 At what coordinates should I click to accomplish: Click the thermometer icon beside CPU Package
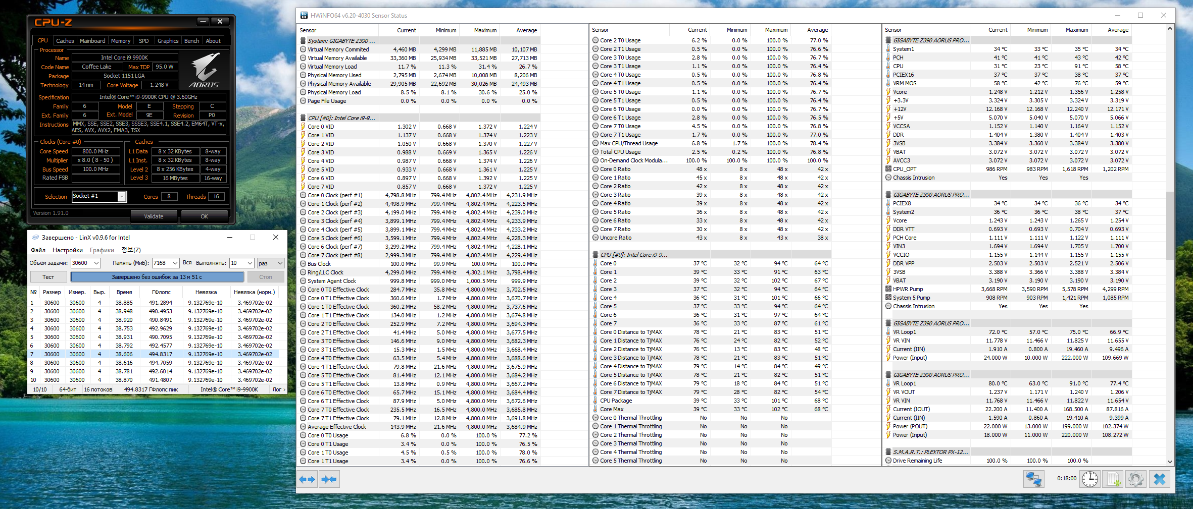coord(595,401)
